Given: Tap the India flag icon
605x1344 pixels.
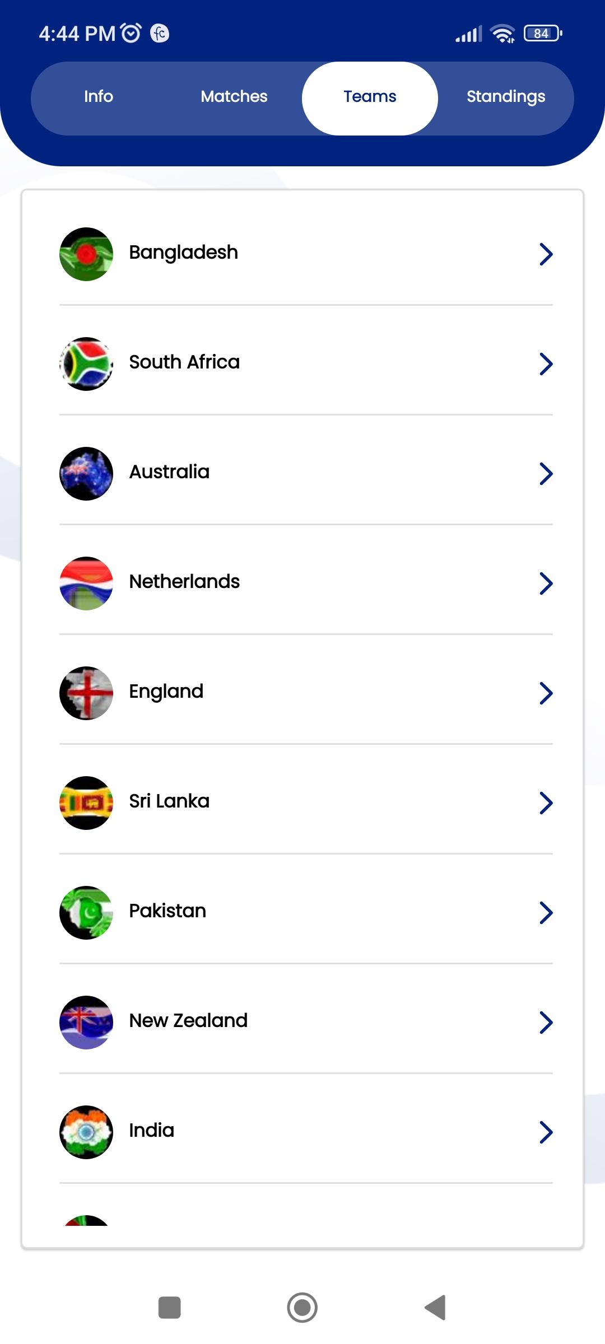Looking at the screenshot, I should pos(86,1132).
